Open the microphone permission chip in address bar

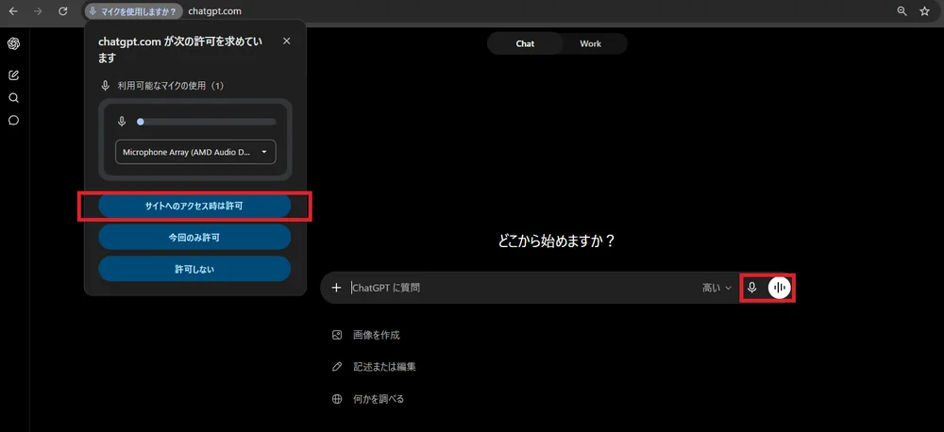point(134,11)
